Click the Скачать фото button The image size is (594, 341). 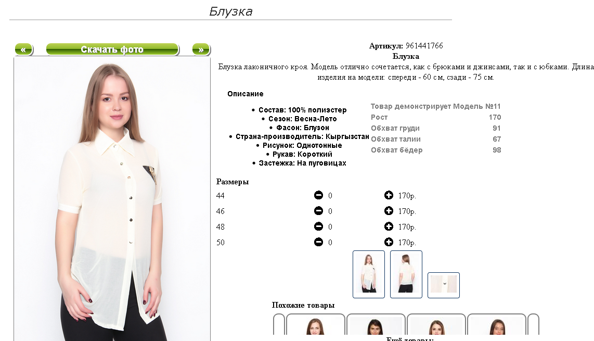112,49
